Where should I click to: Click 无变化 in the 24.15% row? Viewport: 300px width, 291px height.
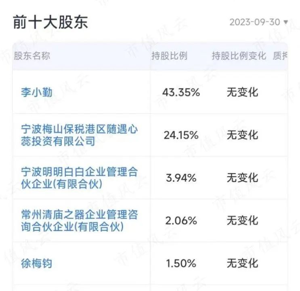(x=242, y=135)
